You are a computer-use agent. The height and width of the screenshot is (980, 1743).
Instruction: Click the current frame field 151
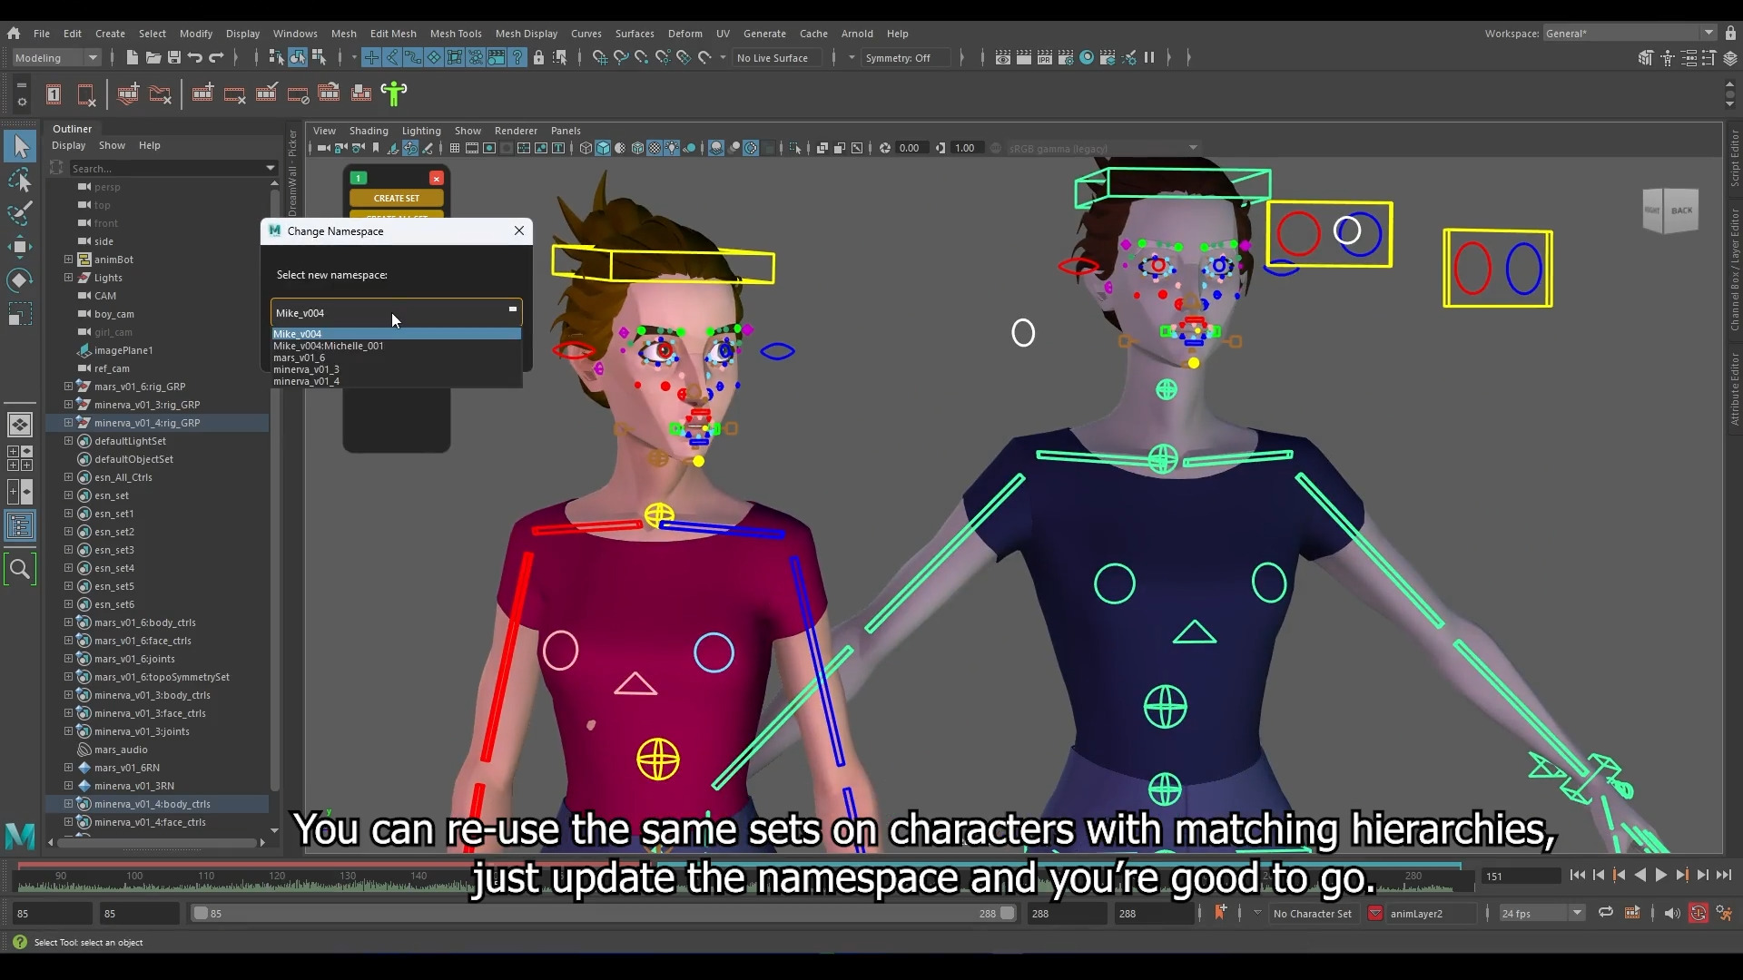tap(1521, 877)
